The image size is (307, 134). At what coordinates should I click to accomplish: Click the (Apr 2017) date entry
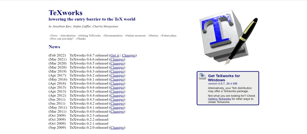click(x=57, y=75)
